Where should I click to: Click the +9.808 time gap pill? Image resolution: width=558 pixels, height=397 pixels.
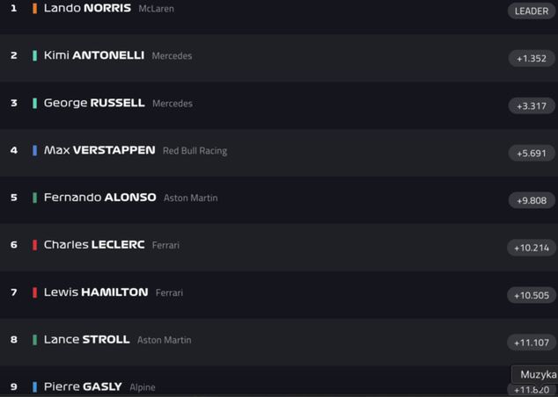point(532,200)
